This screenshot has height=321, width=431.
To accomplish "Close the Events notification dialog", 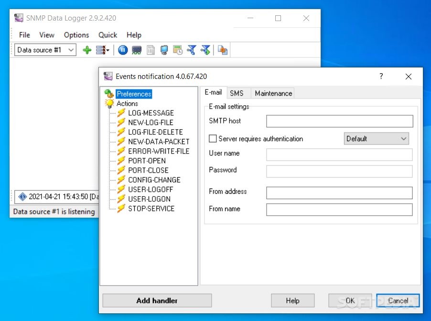I will click(409, 76).
